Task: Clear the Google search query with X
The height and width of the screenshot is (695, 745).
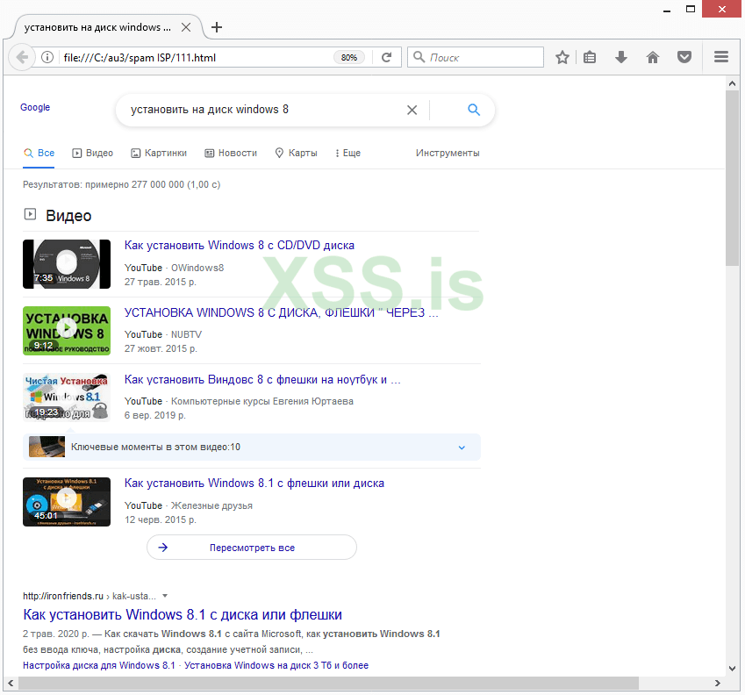Action: click(412, 111)
